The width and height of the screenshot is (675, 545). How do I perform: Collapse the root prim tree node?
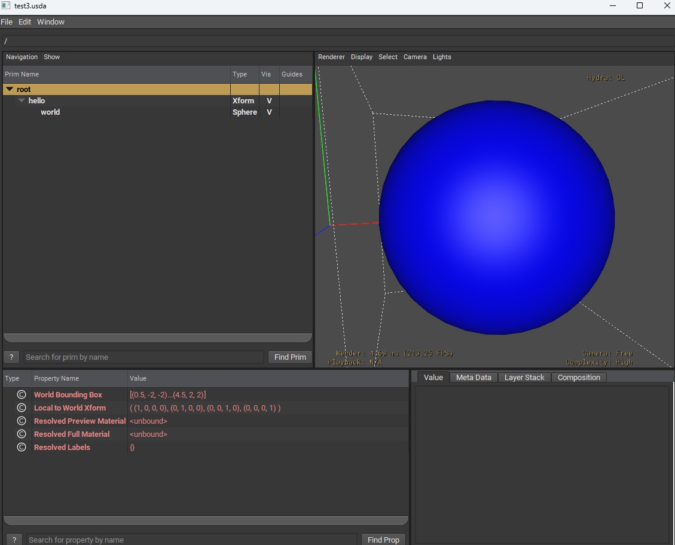pos(10,89)
